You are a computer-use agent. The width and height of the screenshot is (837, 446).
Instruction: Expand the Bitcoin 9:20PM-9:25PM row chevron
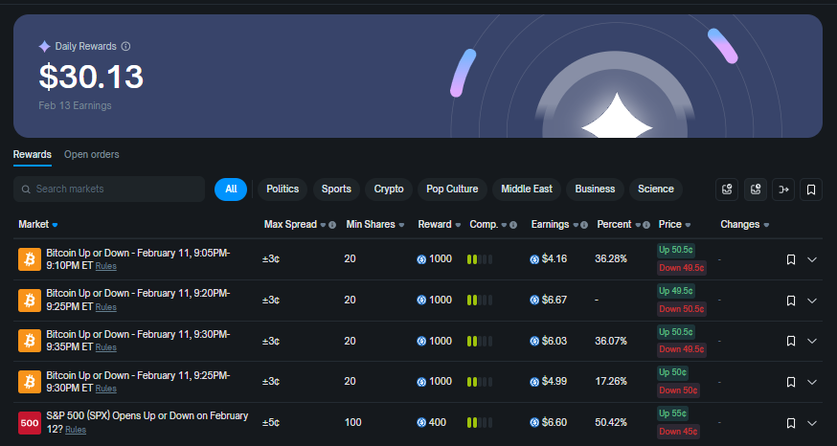coord(812,301)
